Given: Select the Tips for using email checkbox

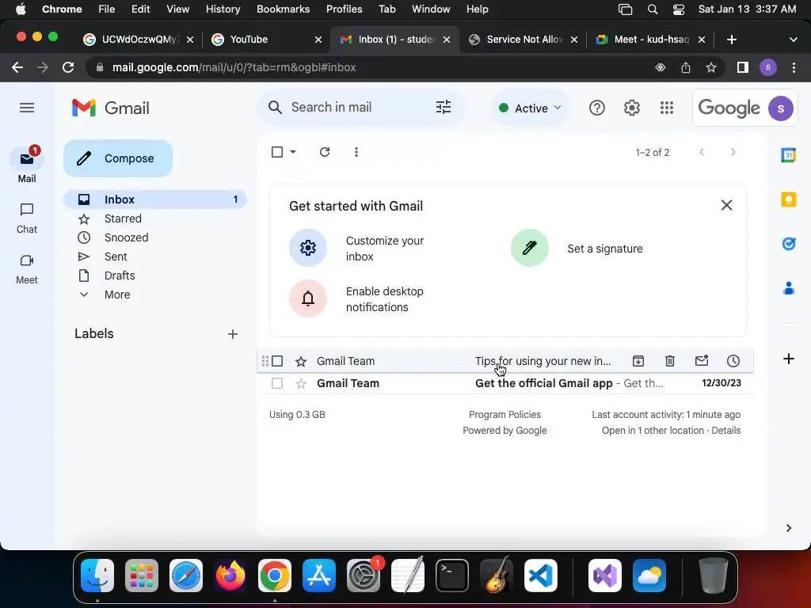Looking at the screenshot, I should [277, 361].
